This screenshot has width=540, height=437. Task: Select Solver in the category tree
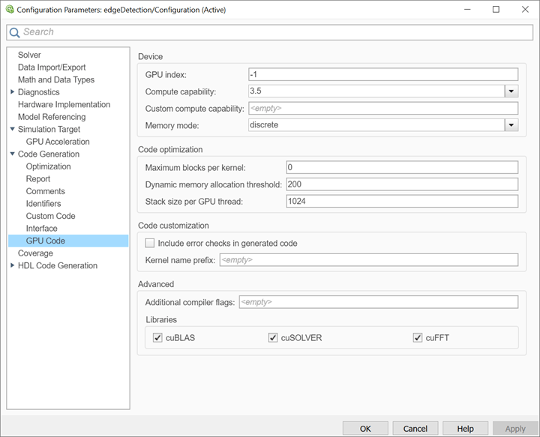(x=29, y=55)
